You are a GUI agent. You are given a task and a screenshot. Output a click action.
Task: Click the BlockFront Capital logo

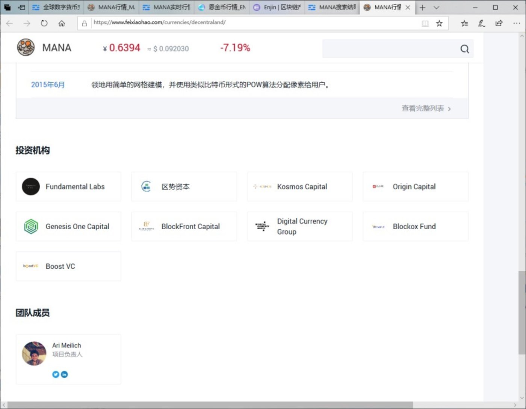pos(146,226)
